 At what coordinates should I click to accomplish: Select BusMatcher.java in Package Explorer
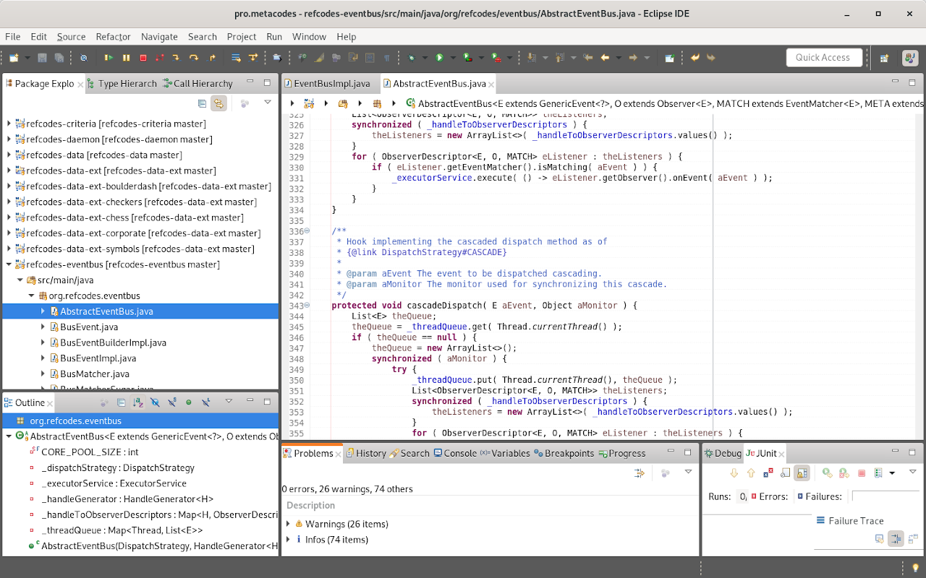pyautogui.click(x=95, y=374)
